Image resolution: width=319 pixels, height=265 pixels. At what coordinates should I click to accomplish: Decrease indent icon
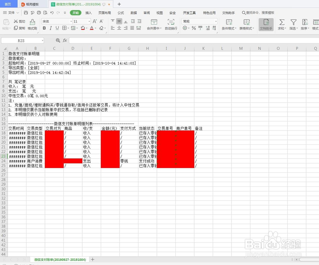(x=133, y=21)
